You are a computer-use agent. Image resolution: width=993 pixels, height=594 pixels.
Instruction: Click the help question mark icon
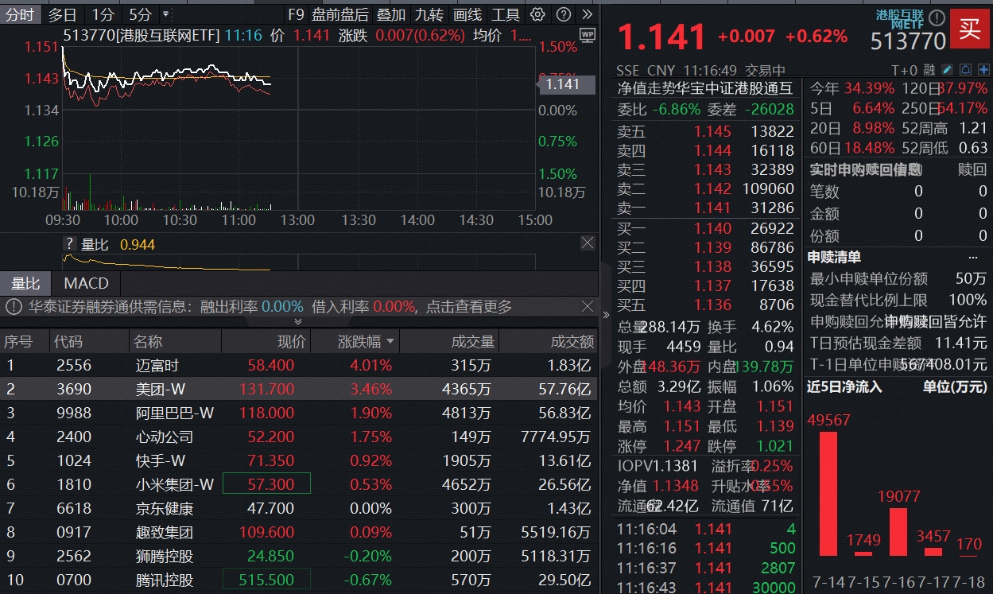(564, 14)
